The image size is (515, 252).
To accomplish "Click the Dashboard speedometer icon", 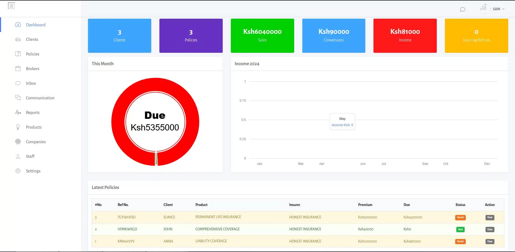I will (18, 25).
